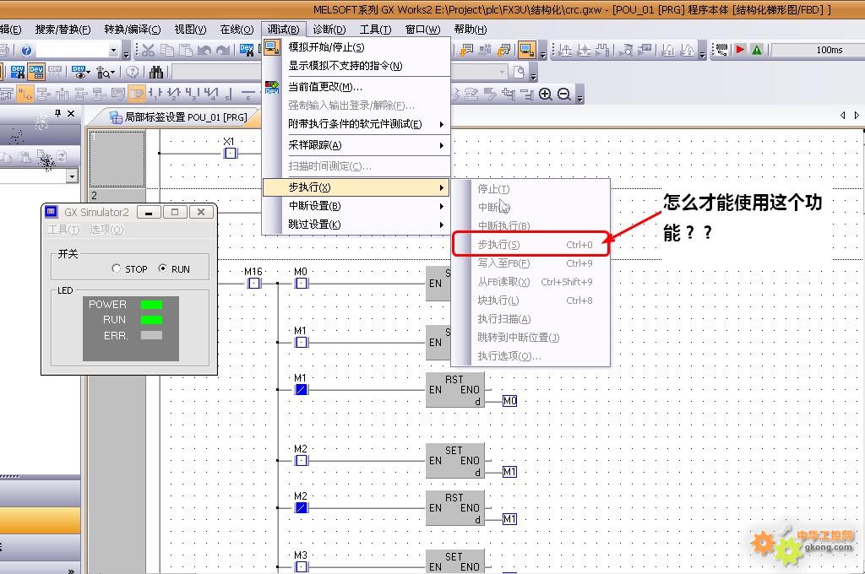Click the Dev eye monitor icon
Image resolution: width=865 pixels, height=574 pixels.
pyautogui.click(x=79, y=73)
